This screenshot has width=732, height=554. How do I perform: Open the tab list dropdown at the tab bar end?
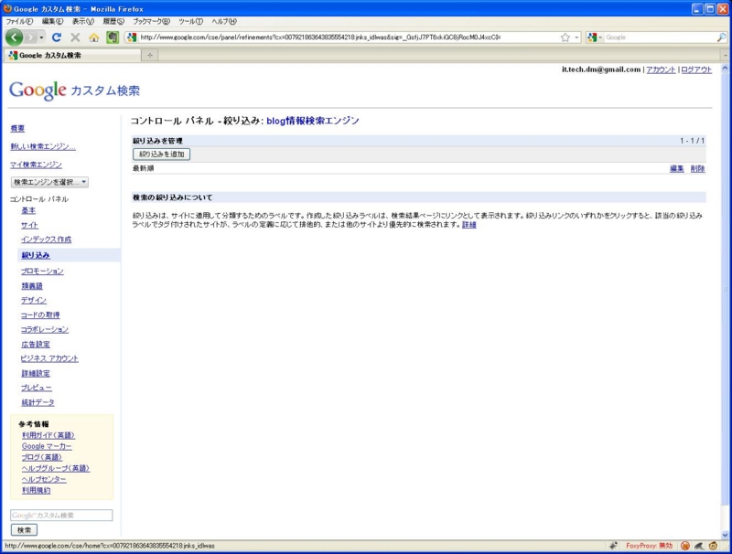coord(725,55)
